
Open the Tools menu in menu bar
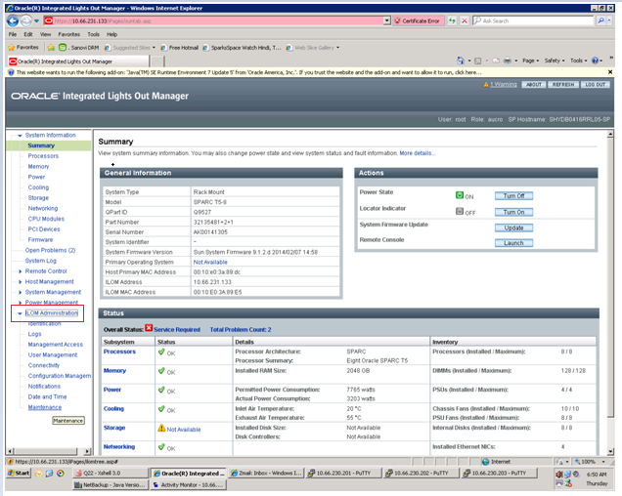94,34
